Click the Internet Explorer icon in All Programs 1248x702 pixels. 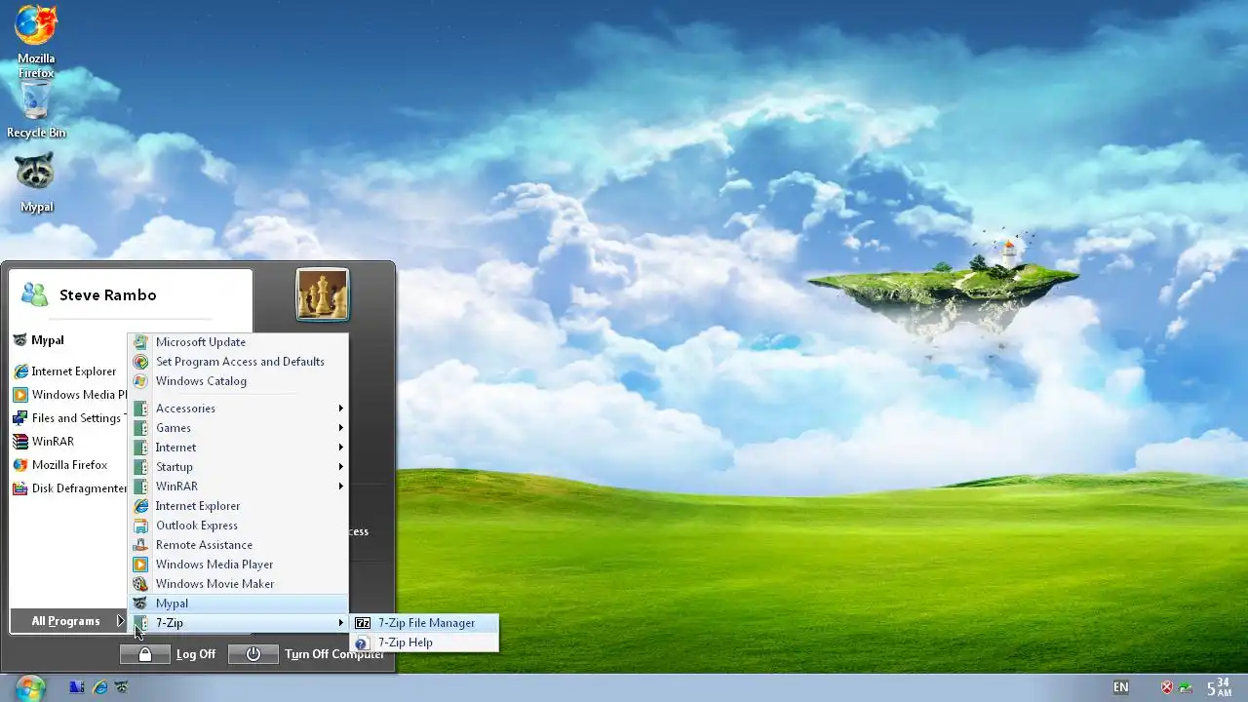click(x=140, y=506)
